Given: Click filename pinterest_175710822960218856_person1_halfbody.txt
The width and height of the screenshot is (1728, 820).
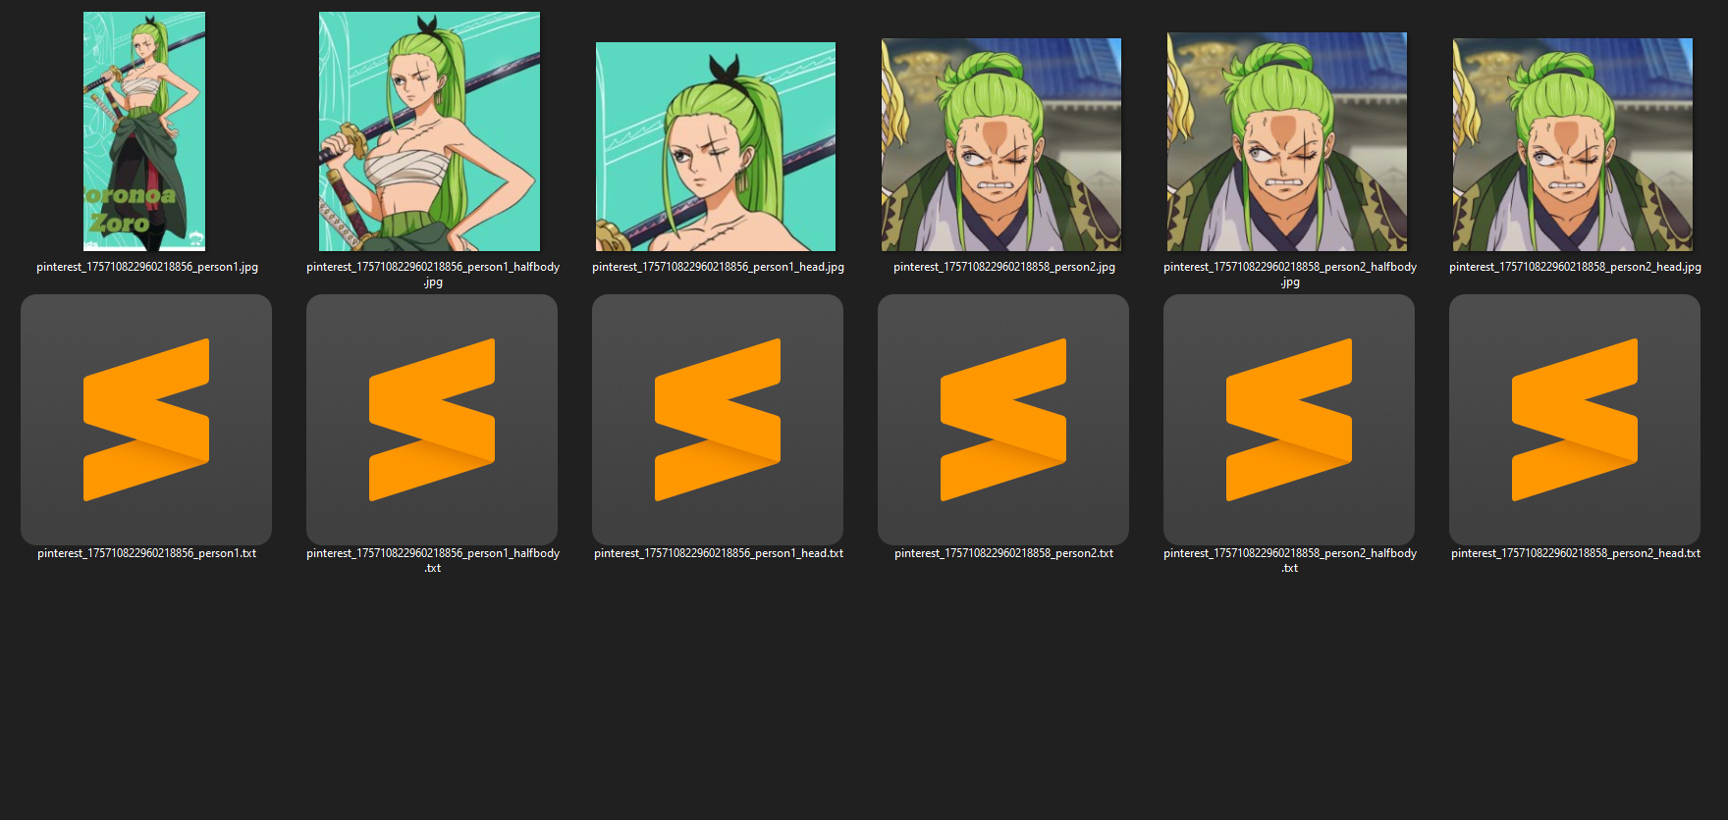Looking at the screenshot, I should (x=433, y=560).
